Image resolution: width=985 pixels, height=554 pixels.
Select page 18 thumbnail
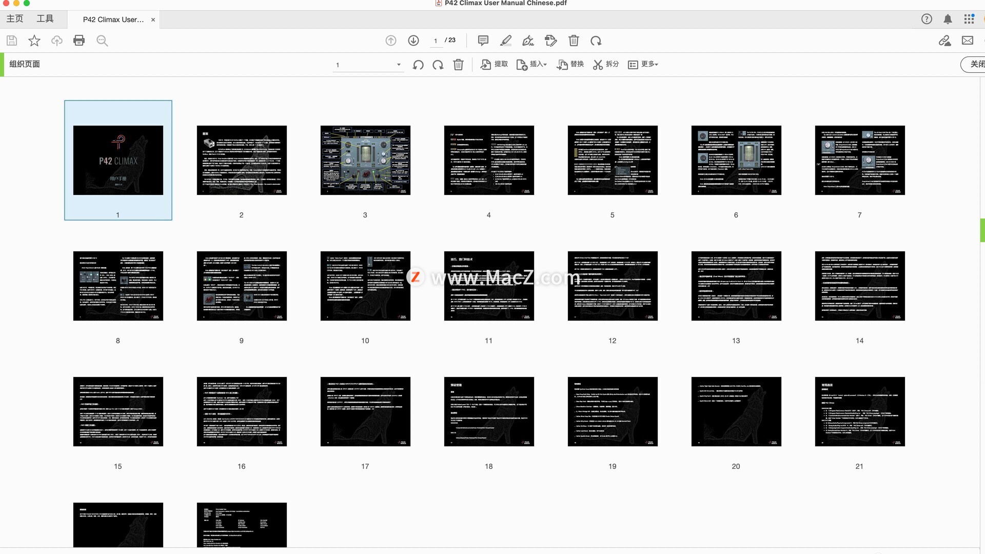click(x=489, y=411)
